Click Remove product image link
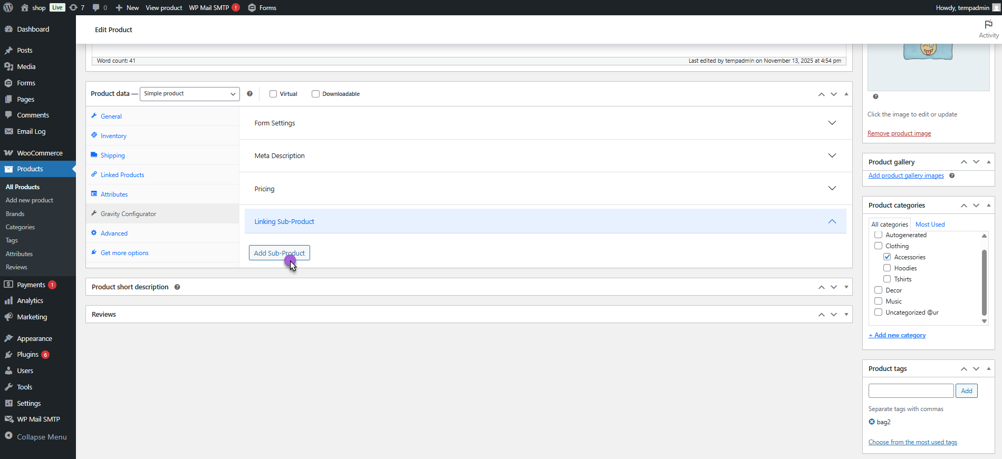Screen dimensions: 1002x459 pos(899,133)
